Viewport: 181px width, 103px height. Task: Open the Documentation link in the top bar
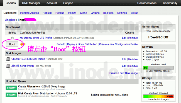click(147, 3)
